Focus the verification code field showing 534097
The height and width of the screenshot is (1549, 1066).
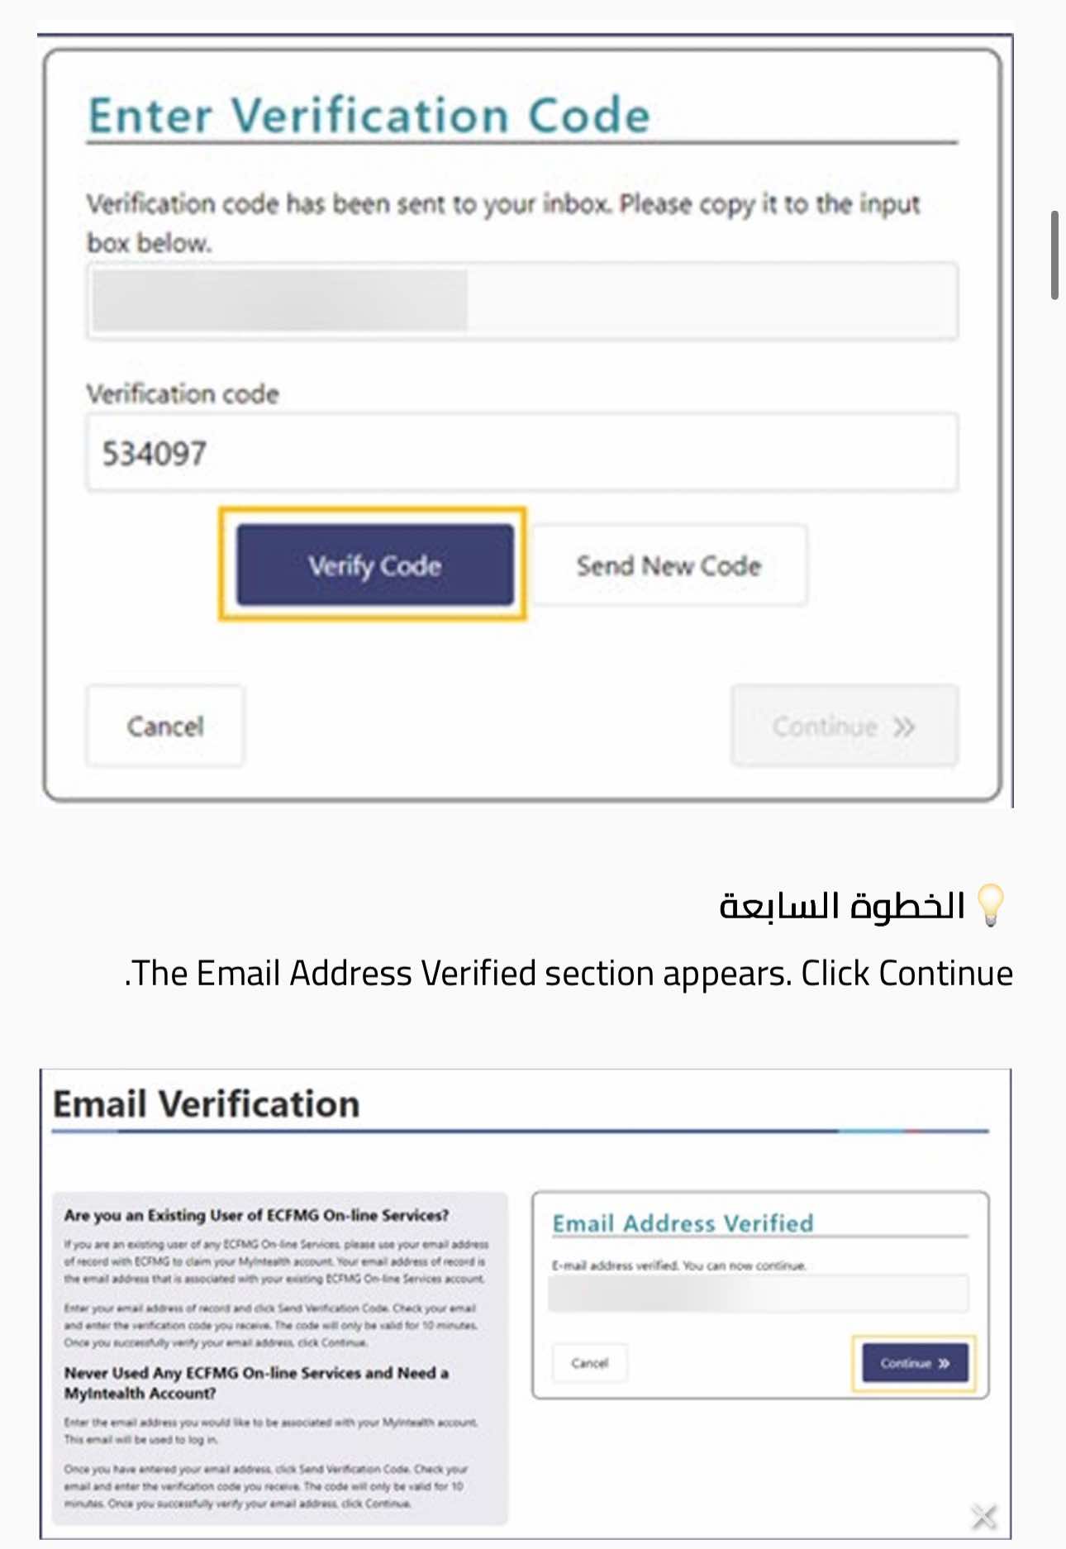tap(521, 453)
